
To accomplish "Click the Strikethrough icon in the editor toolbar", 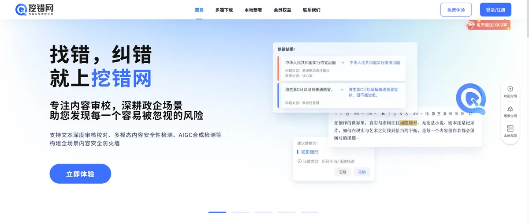I will click(x=400, y=114).
